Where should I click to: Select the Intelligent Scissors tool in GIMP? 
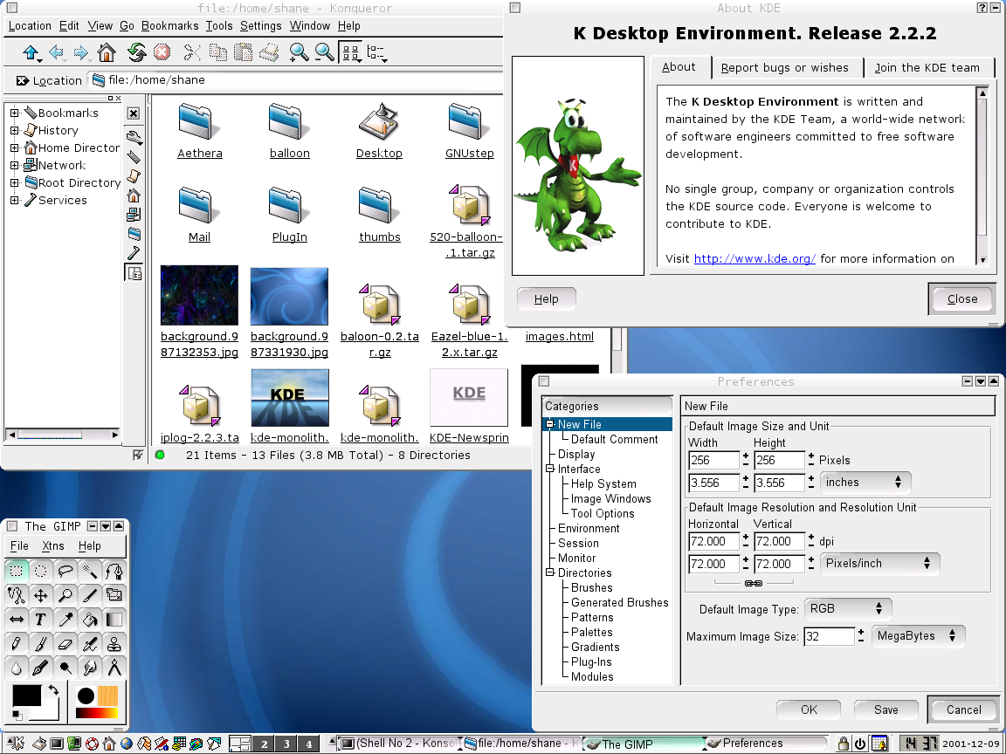pyautogui.click(x=16, y=595)
